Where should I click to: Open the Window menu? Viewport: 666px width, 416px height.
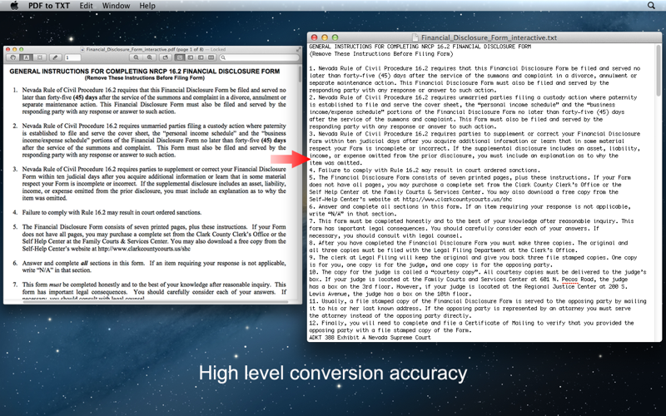(116, 6)
